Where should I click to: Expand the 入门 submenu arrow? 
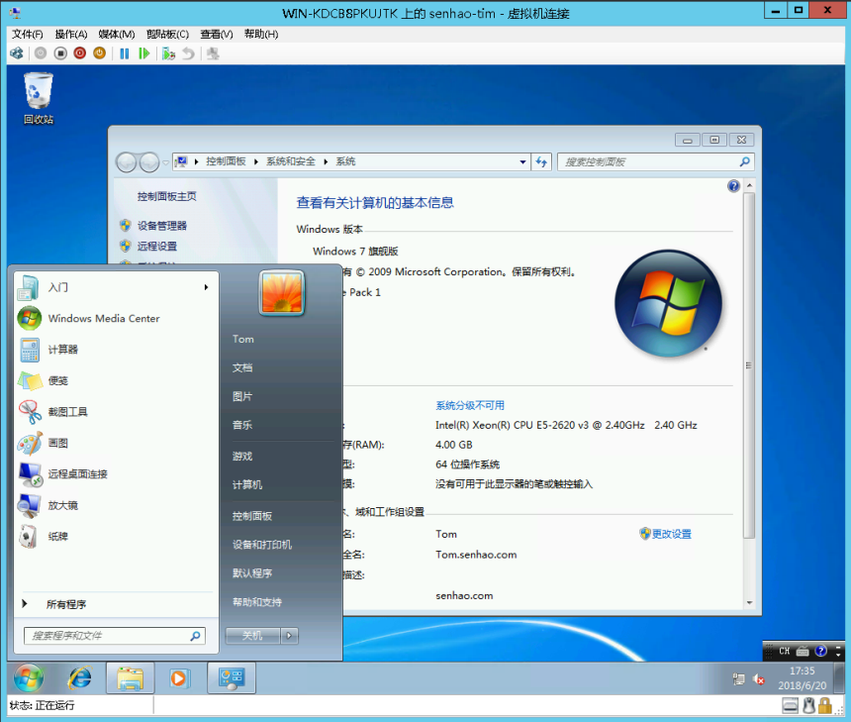point(206,287)
